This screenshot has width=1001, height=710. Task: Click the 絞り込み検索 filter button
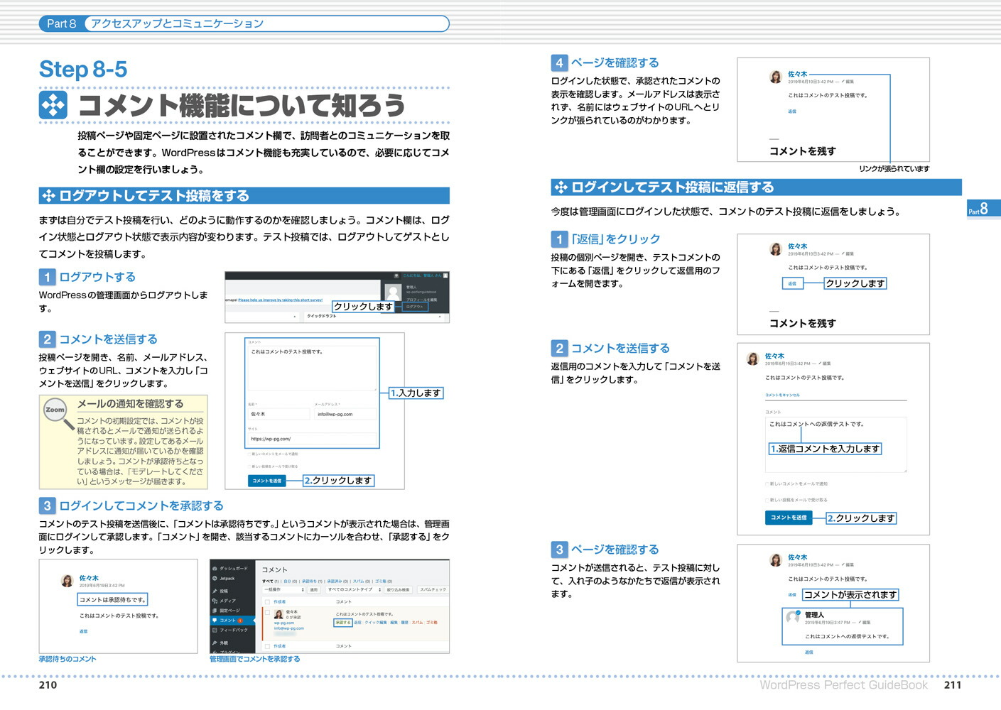(x=398, y=590)
